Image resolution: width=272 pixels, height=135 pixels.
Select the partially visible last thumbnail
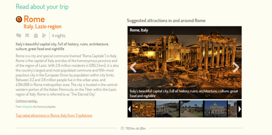233,109
